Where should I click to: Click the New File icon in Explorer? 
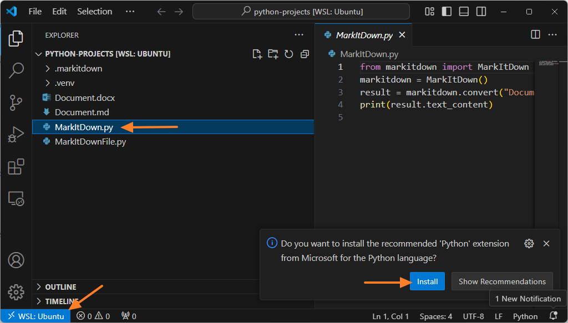point(257,54)
